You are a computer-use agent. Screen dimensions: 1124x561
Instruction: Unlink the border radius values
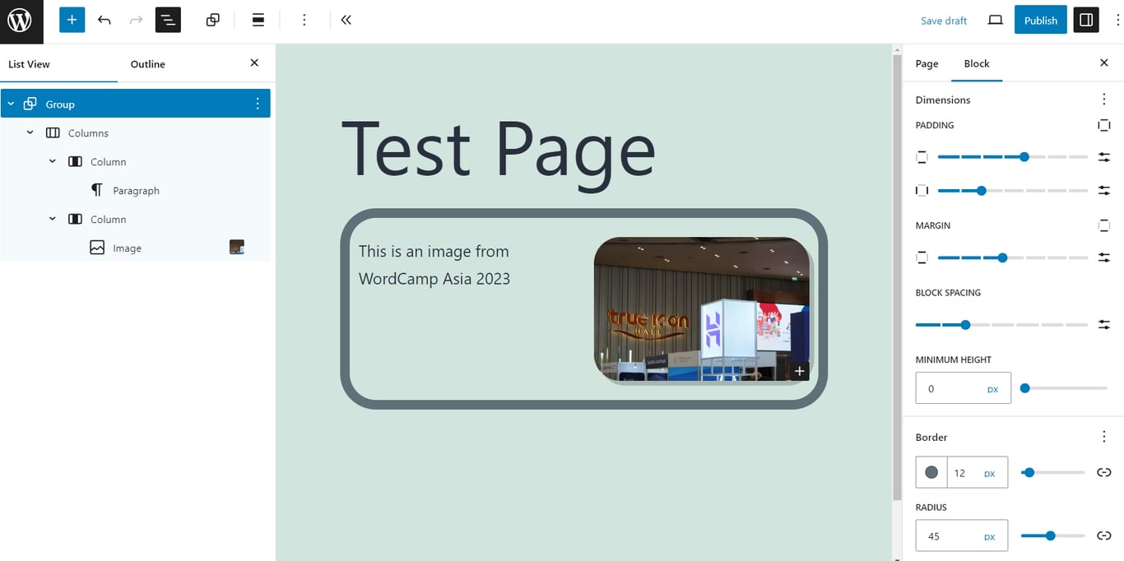1103,535
